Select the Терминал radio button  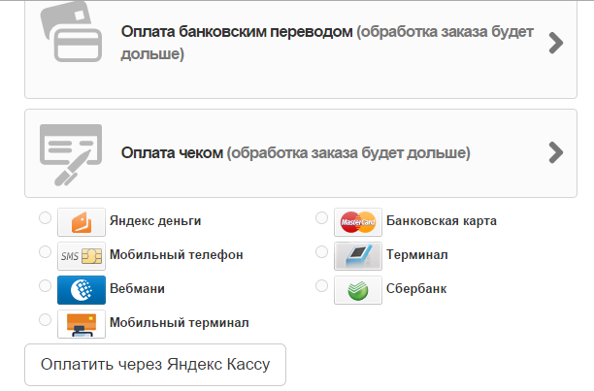[322, 252]
